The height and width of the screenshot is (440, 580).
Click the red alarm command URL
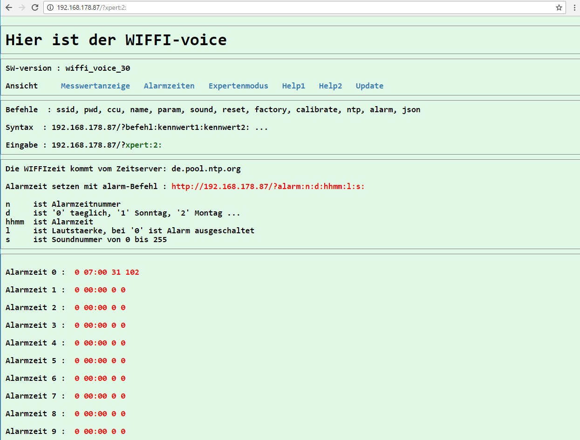(x=268, y=186)
